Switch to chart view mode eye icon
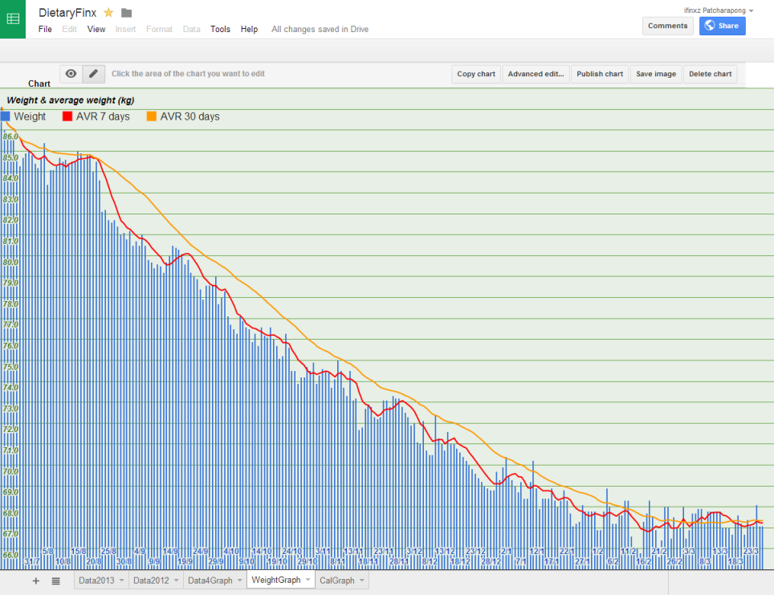Image resolution: width=774 pixels, height=595 pixels. click(x=71, y=74)
